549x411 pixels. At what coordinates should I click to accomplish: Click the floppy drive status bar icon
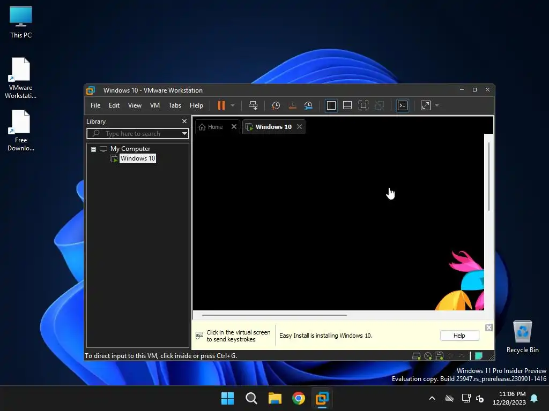(x=439, y=356)
